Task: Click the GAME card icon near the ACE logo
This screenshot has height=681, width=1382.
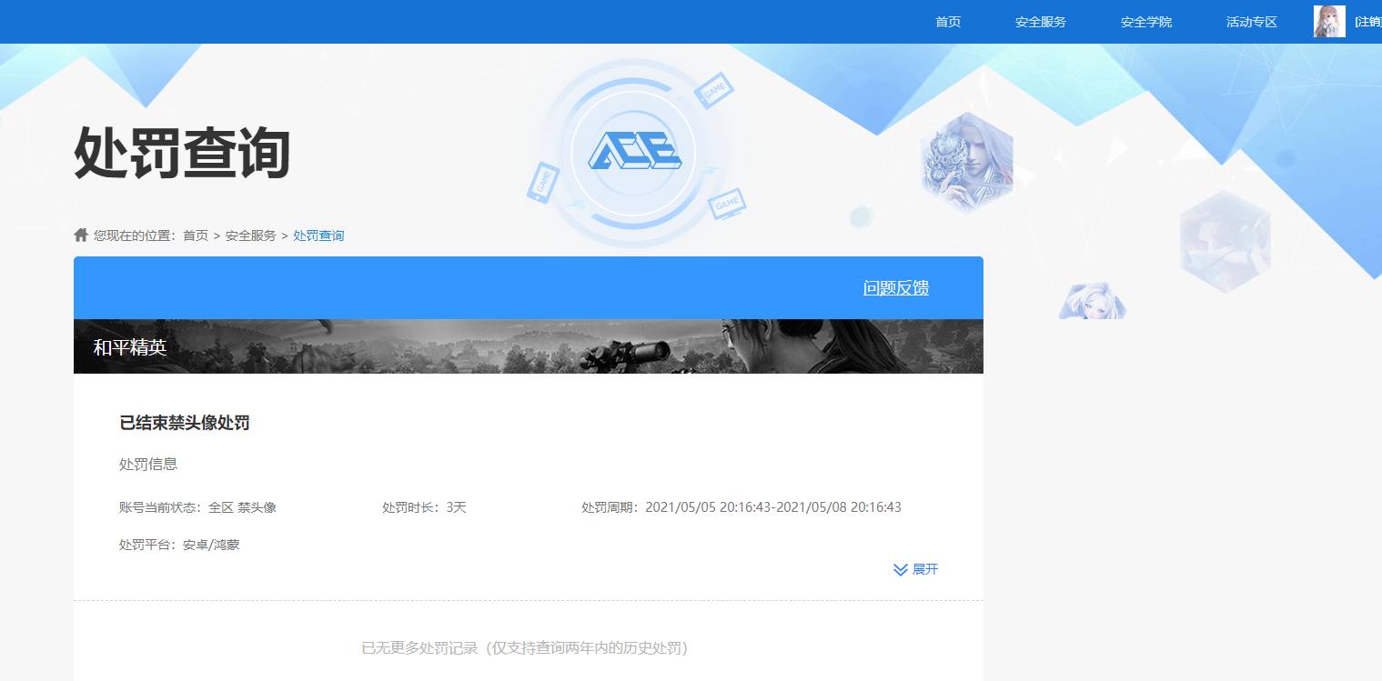Action: 714,90
